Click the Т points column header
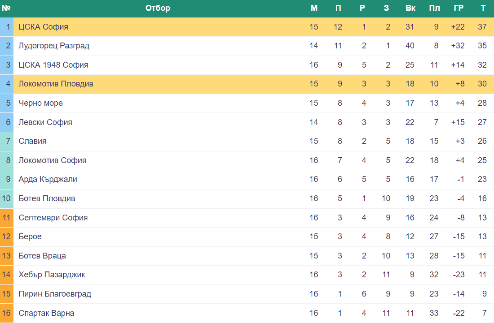This screenshot has height=323, width=494. point(483,8)
